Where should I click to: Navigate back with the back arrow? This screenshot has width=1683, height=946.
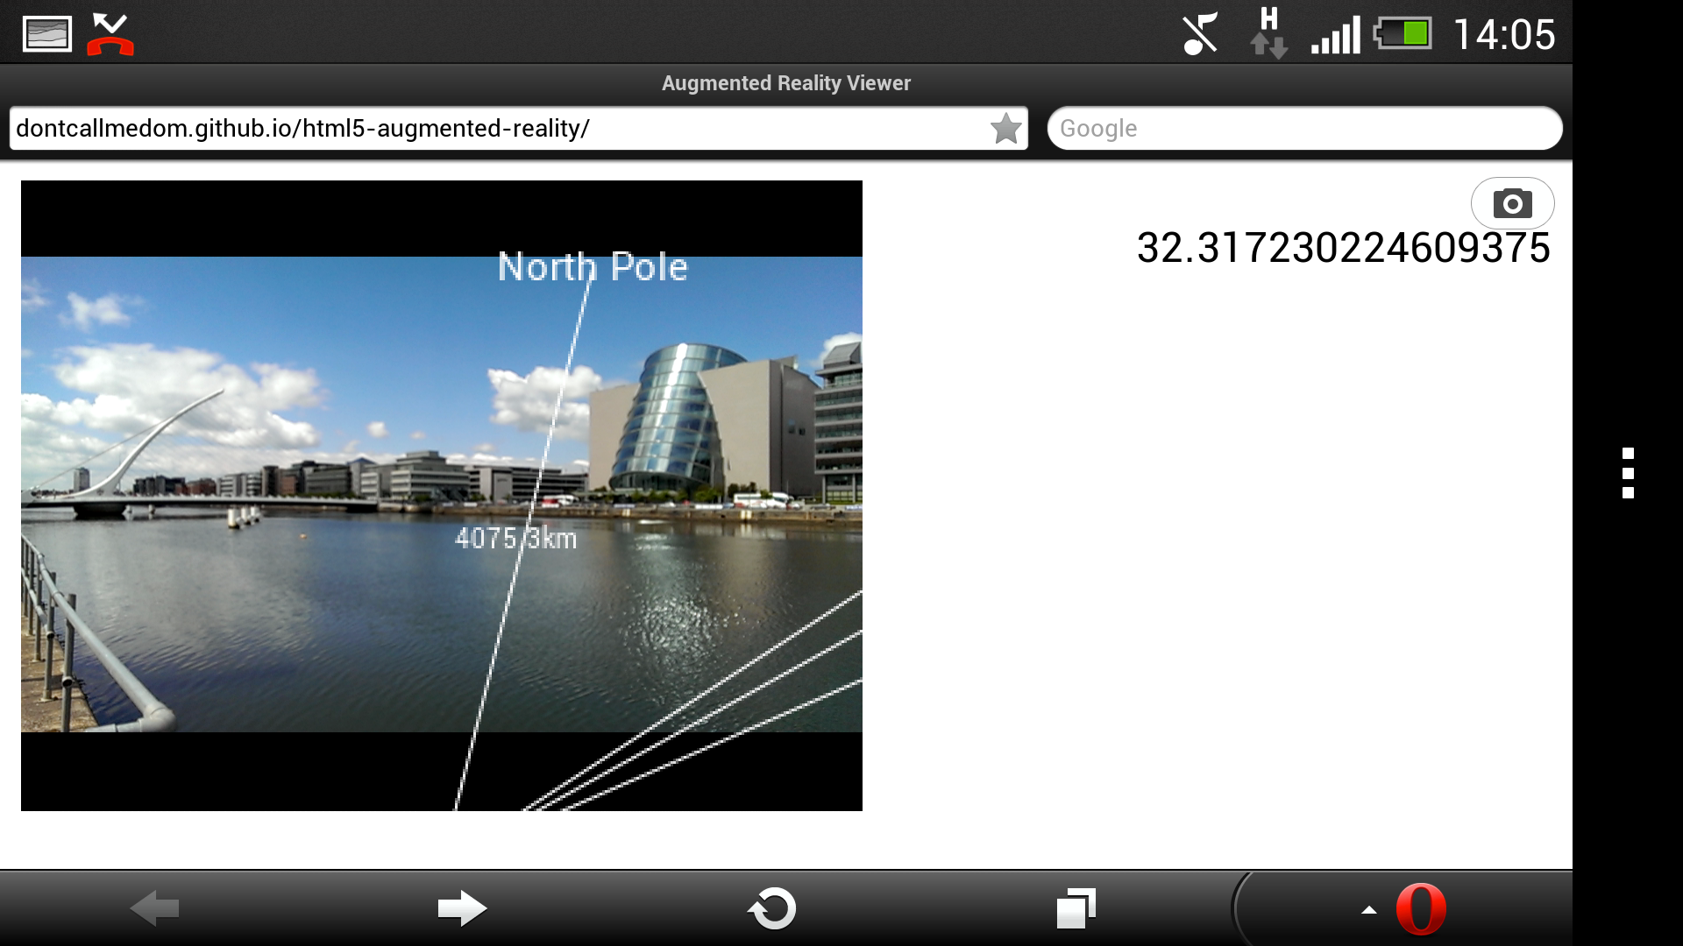pyautogui.click(x=156, y=909)
